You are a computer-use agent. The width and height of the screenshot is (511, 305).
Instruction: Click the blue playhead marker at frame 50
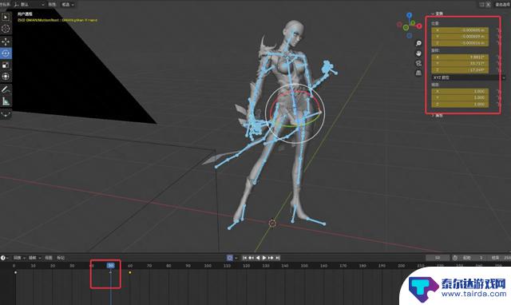point(111,266)
